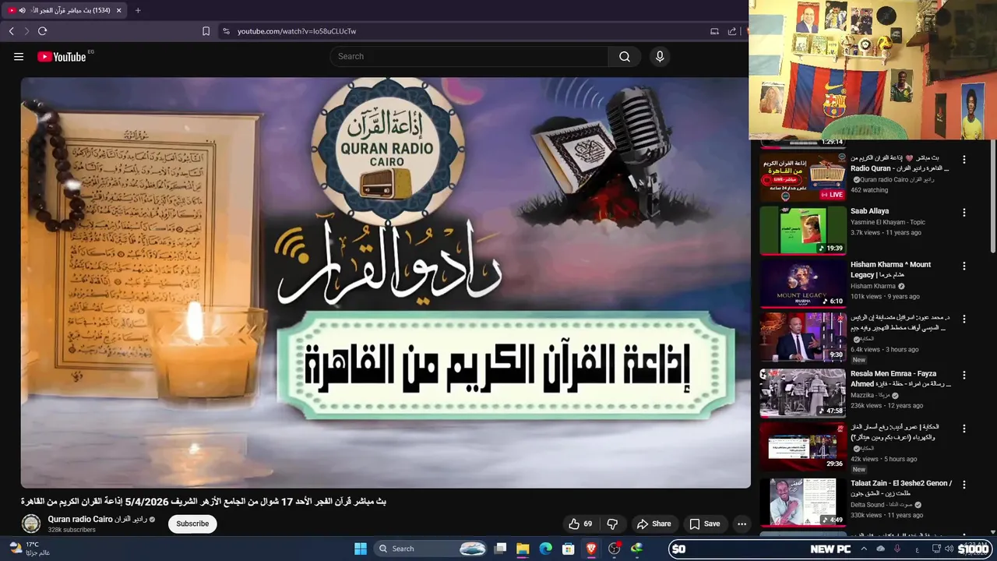Image resolution: width=997 pixels, height=561 pixels.
Task: Click the youtube.com URL in the address bar
Action: (297, 31)
